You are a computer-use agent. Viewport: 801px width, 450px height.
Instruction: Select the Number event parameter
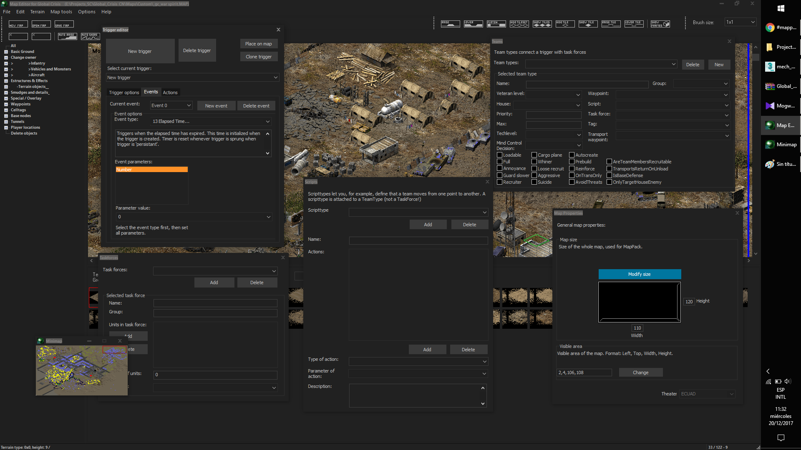pyautogui.click(x=151, y=170)
